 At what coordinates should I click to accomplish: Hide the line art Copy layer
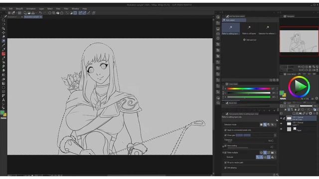[x=281, y=118]
